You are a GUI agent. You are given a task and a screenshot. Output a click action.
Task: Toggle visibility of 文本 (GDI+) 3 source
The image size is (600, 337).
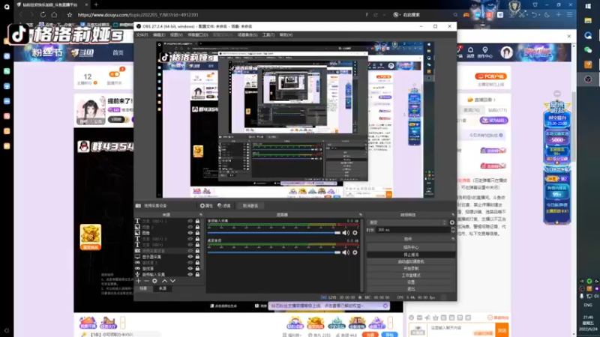[x=190, y=221]
